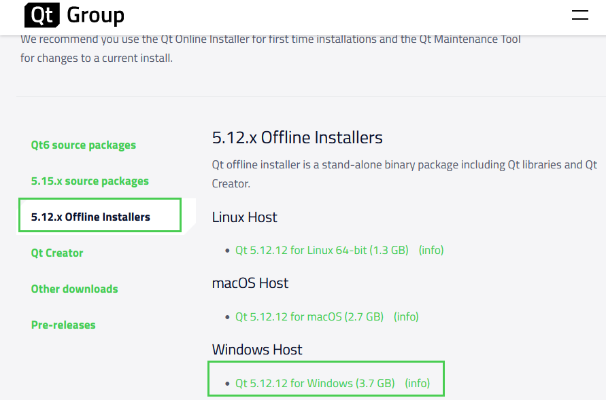Open the hamburger menu icon
The image size is (606, 400).
pyautogui.click(x=579, y=15)
